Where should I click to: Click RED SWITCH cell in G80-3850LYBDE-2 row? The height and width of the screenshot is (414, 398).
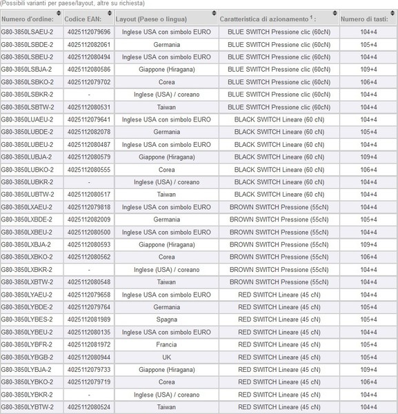279,307
